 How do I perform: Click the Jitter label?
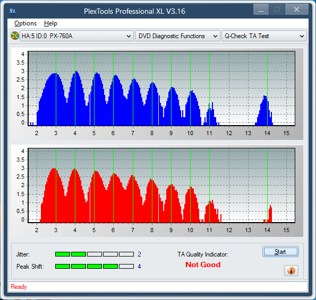point(23,254)
